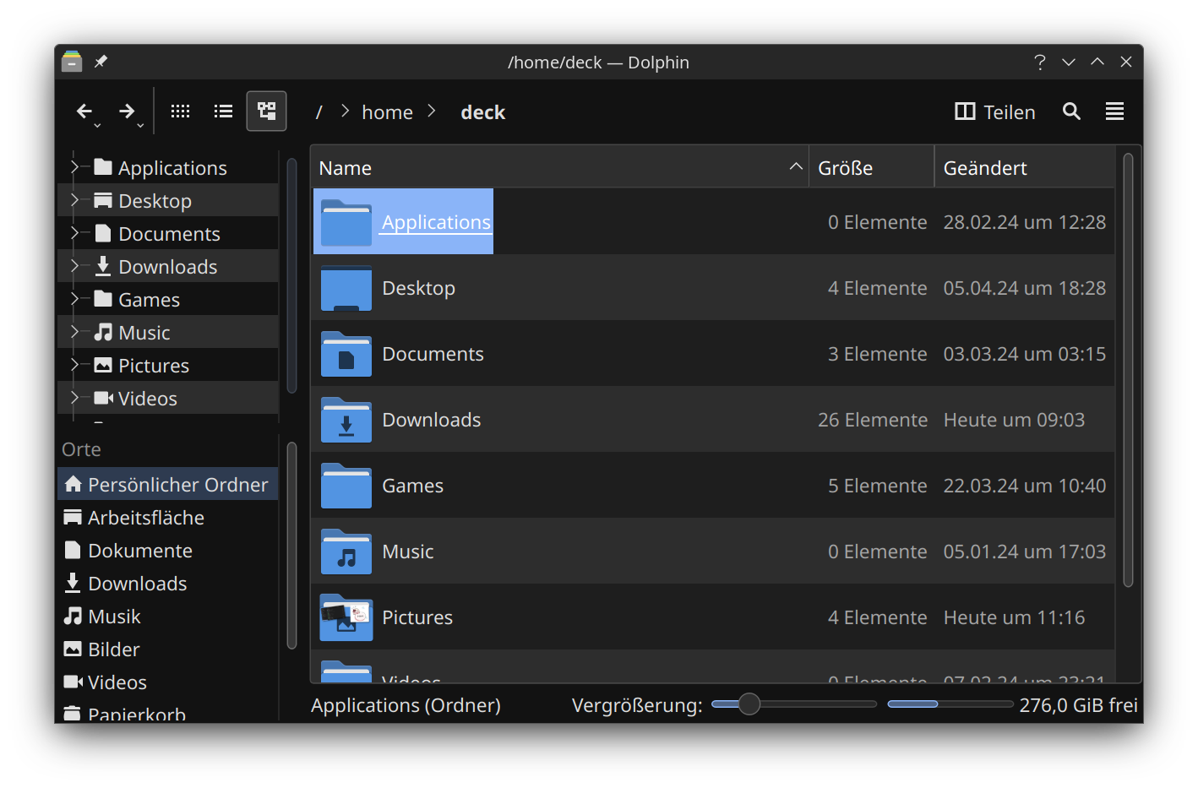Pin window with the pin icon

click(x=101, y=62)
